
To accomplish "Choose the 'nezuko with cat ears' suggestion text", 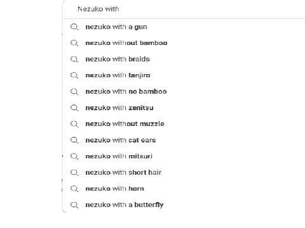I will tap(121, 140).
